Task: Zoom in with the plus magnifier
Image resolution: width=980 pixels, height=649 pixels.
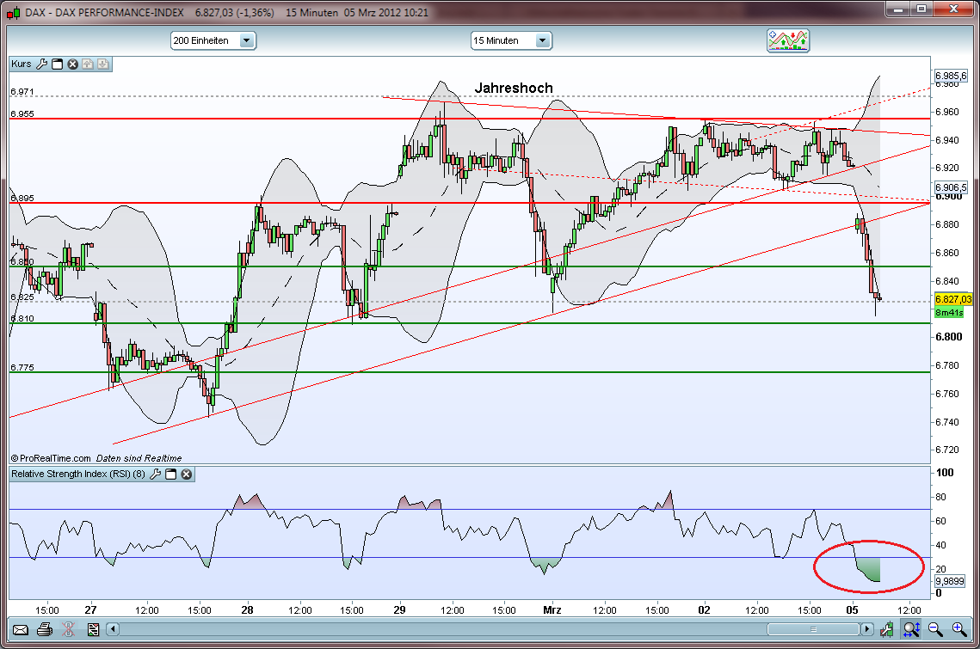Action: pos(959,629)
